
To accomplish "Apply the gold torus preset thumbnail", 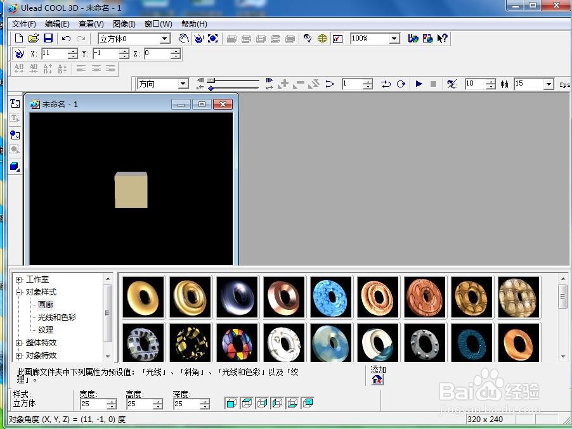I will click(143, 297).
